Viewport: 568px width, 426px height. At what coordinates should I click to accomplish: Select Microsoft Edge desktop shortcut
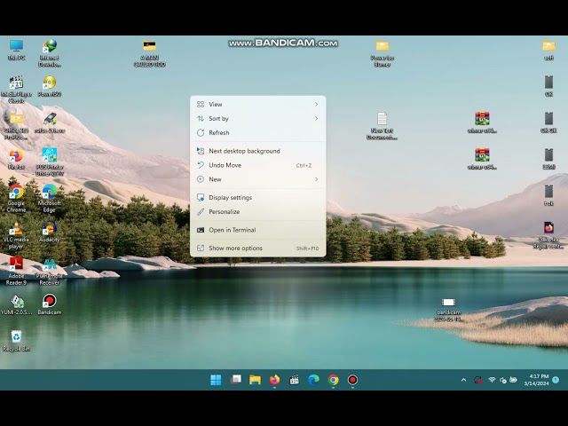pos(50,199)
